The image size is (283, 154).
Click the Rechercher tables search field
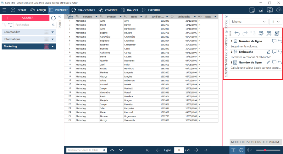click(x=35, y=25)
